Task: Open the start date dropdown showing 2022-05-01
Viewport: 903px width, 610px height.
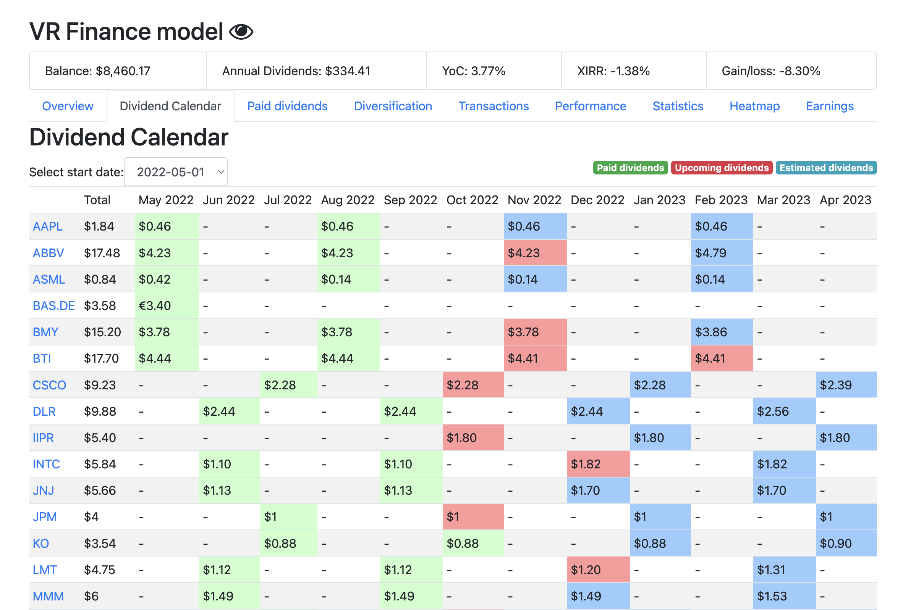Action: click(x=176, y=172)
